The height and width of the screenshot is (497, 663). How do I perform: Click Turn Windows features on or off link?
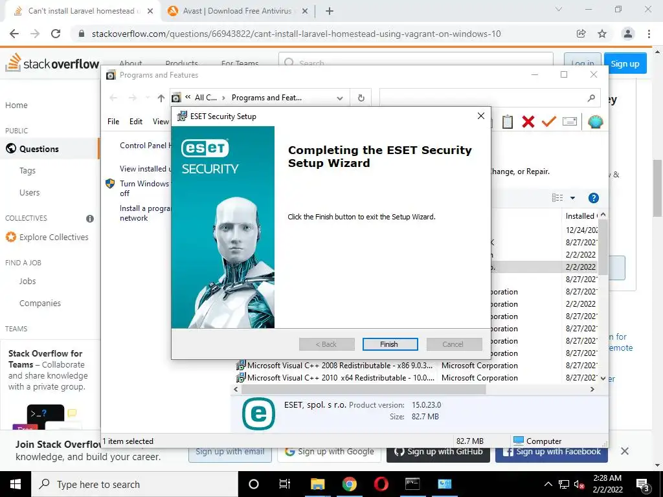point(144,188)
